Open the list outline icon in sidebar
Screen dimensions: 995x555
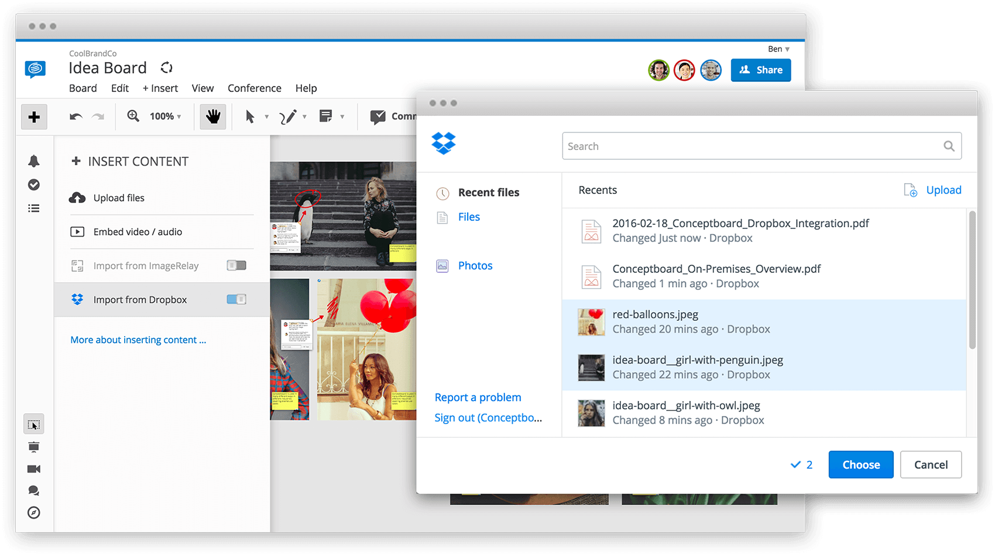[34, 208]
